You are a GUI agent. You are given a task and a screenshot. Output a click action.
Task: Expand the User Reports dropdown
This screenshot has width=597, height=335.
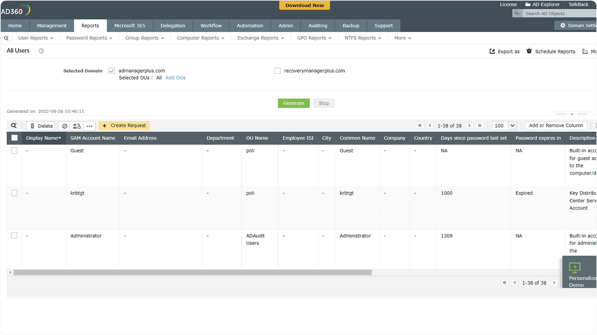[x=36, y=38]
